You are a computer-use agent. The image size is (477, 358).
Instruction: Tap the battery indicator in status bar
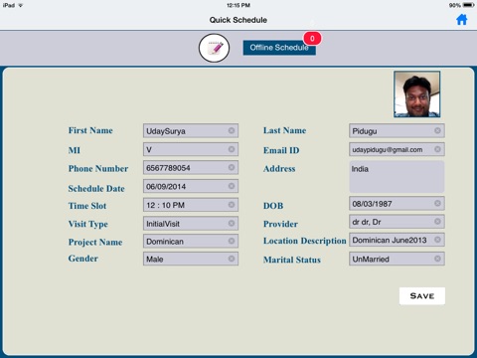coord(468,5)
